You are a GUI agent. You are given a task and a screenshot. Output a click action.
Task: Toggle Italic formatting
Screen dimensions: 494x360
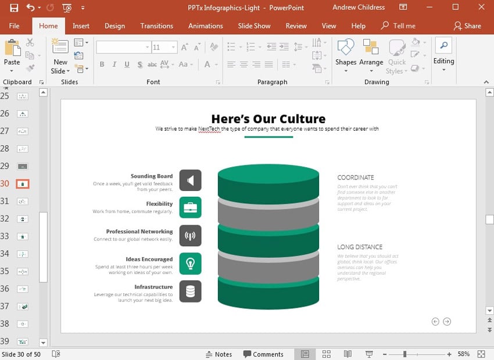[x=114, y=64]
